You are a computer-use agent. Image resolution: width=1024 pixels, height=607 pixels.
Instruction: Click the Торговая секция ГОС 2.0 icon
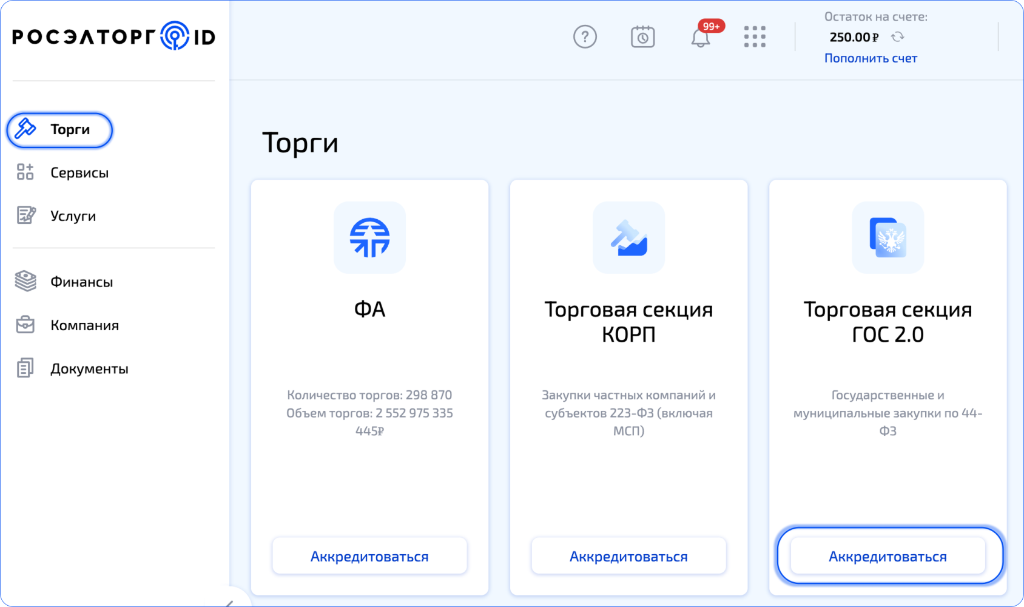(888, 237)
